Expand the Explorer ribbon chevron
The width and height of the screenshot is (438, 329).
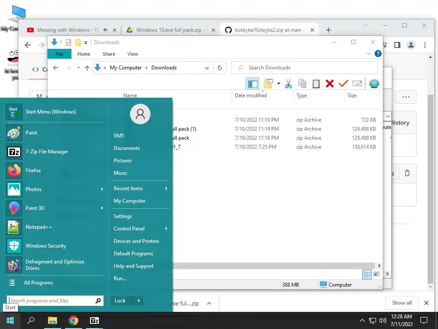pos(368,54)
